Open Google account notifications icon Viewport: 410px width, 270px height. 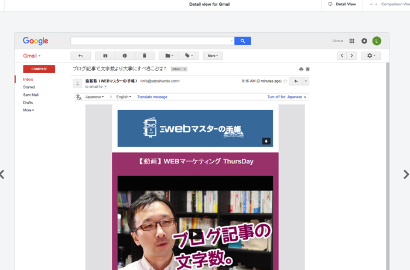(364, 41)
